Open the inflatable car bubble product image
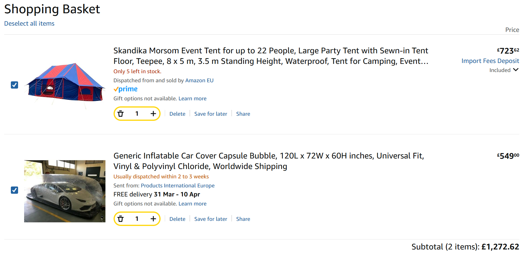 [x=65, y=191]
